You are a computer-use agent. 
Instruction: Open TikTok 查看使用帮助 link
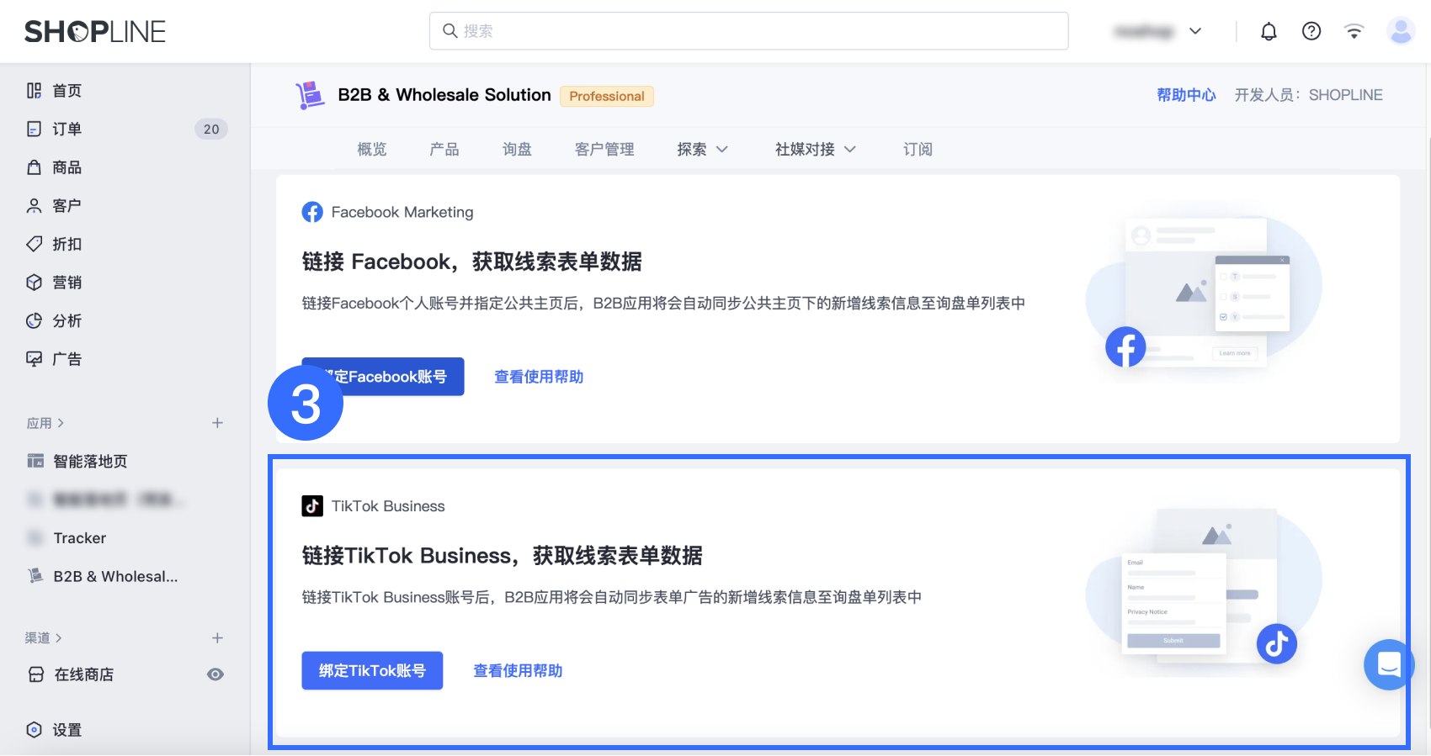518,670
